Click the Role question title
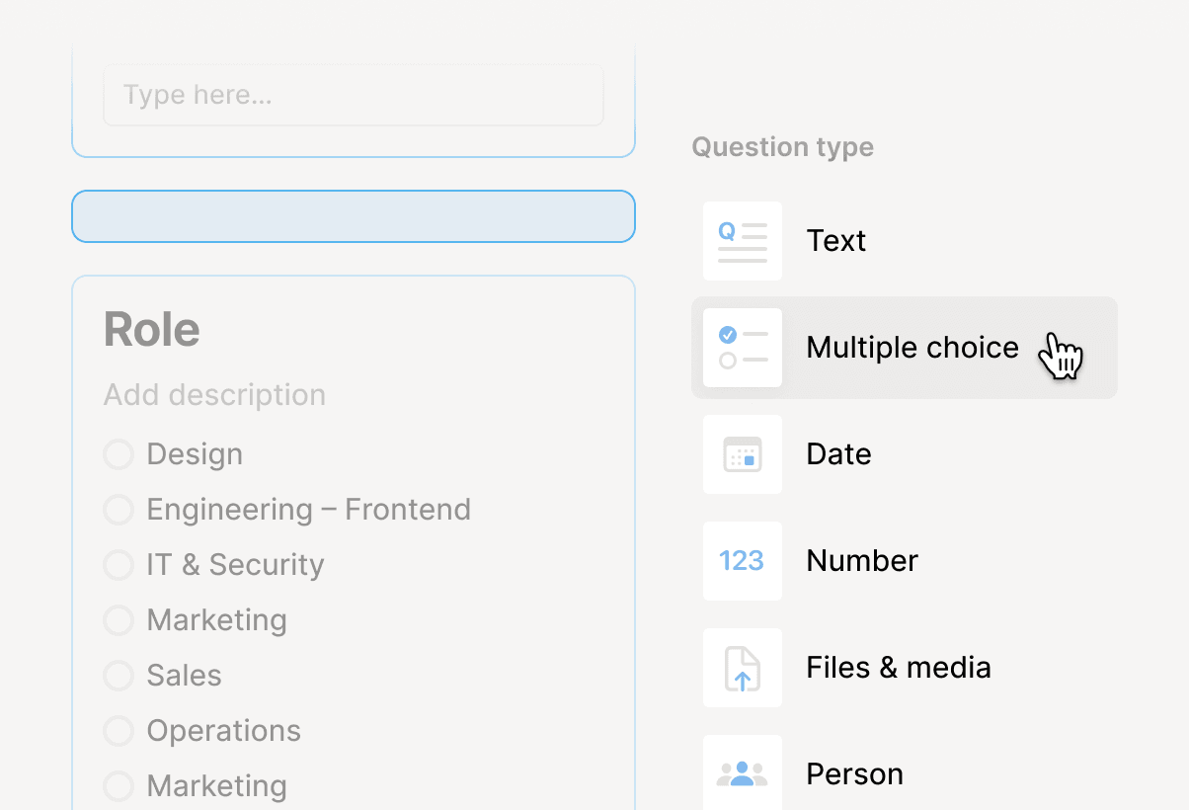Image resolution: width=1189 pixels, height=810 pixels. [151, 330]
